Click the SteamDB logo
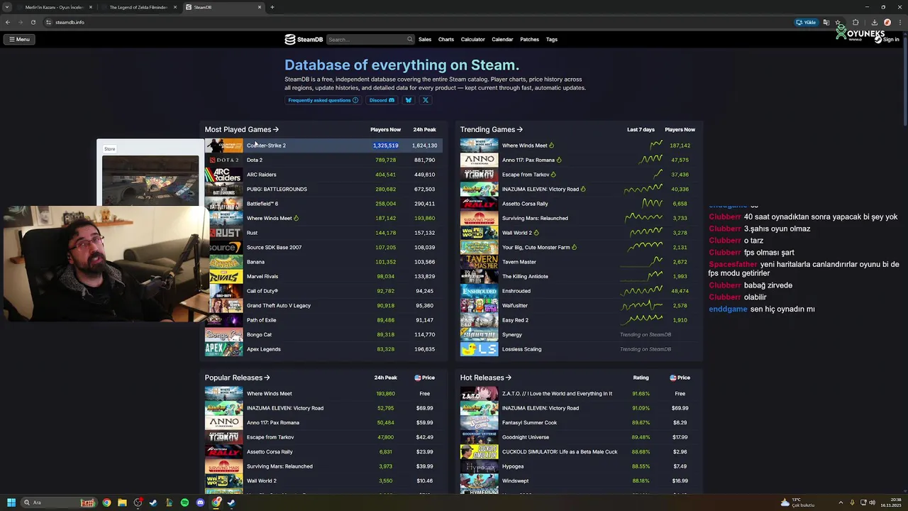 point(304,39)
